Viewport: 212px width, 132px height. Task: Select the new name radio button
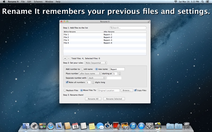96,69
